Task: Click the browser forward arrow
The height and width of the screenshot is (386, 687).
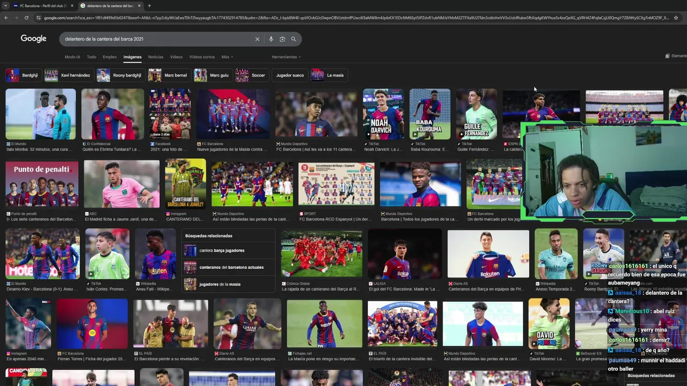Action: (x=16, y=18)
